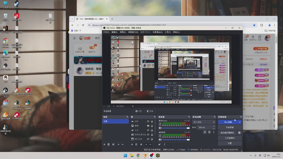283x159 pixels.
Task: Open fade transition type dropdown
Action: [x=204, y=122]
